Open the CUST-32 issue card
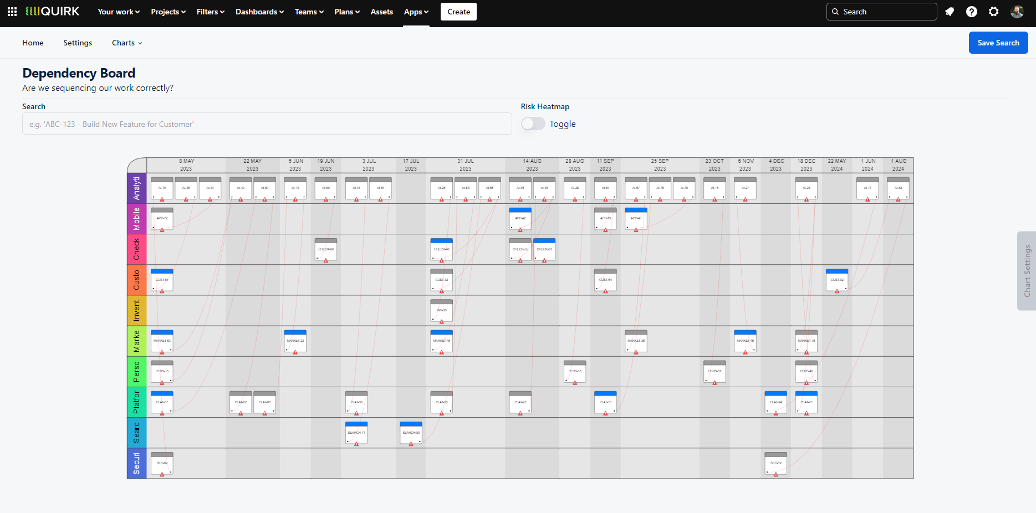Image resolution: width=1036 pixels, height=513 pixels. pos(442,280)
